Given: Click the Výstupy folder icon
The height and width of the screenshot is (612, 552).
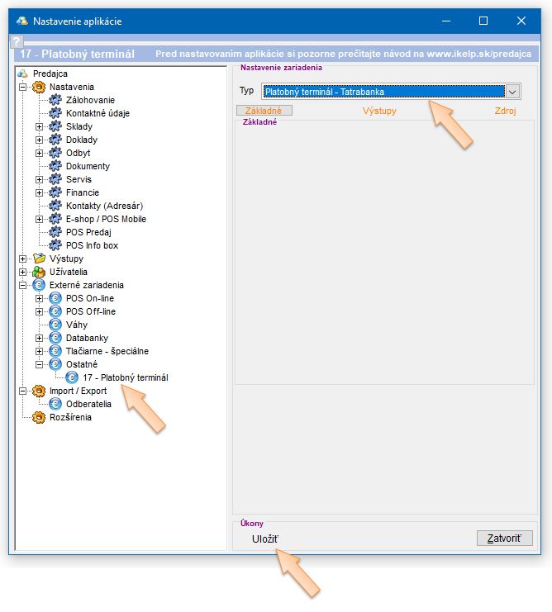Looking at the screenshot, I should click(38, 259).
